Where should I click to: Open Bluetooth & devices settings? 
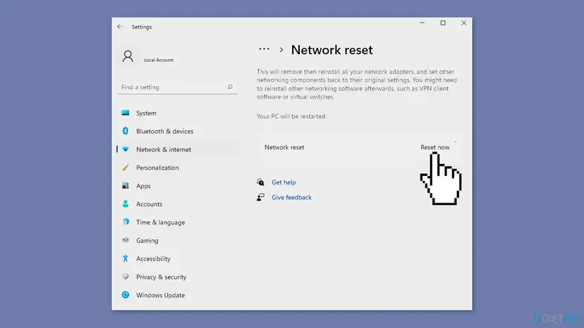click(177, 131)
